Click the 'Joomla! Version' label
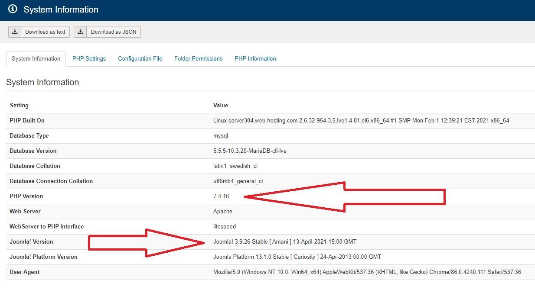This screenshot has height=296, width=535. [31, 241]
